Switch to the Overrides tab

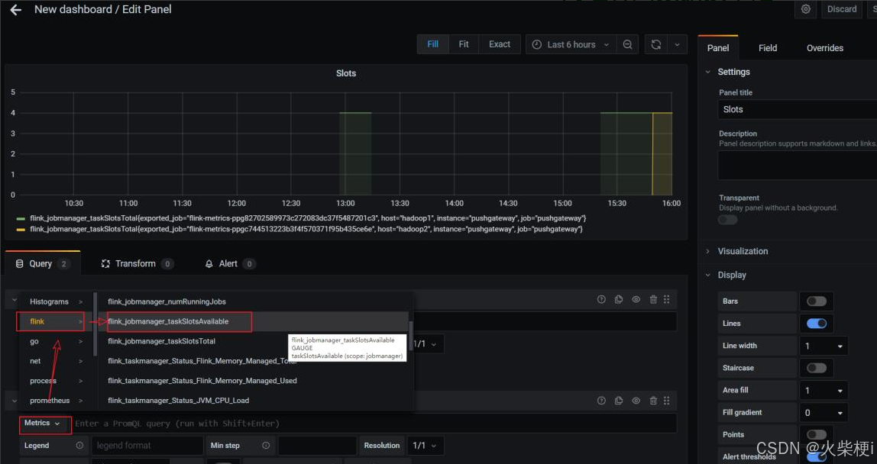click(824, 48)
